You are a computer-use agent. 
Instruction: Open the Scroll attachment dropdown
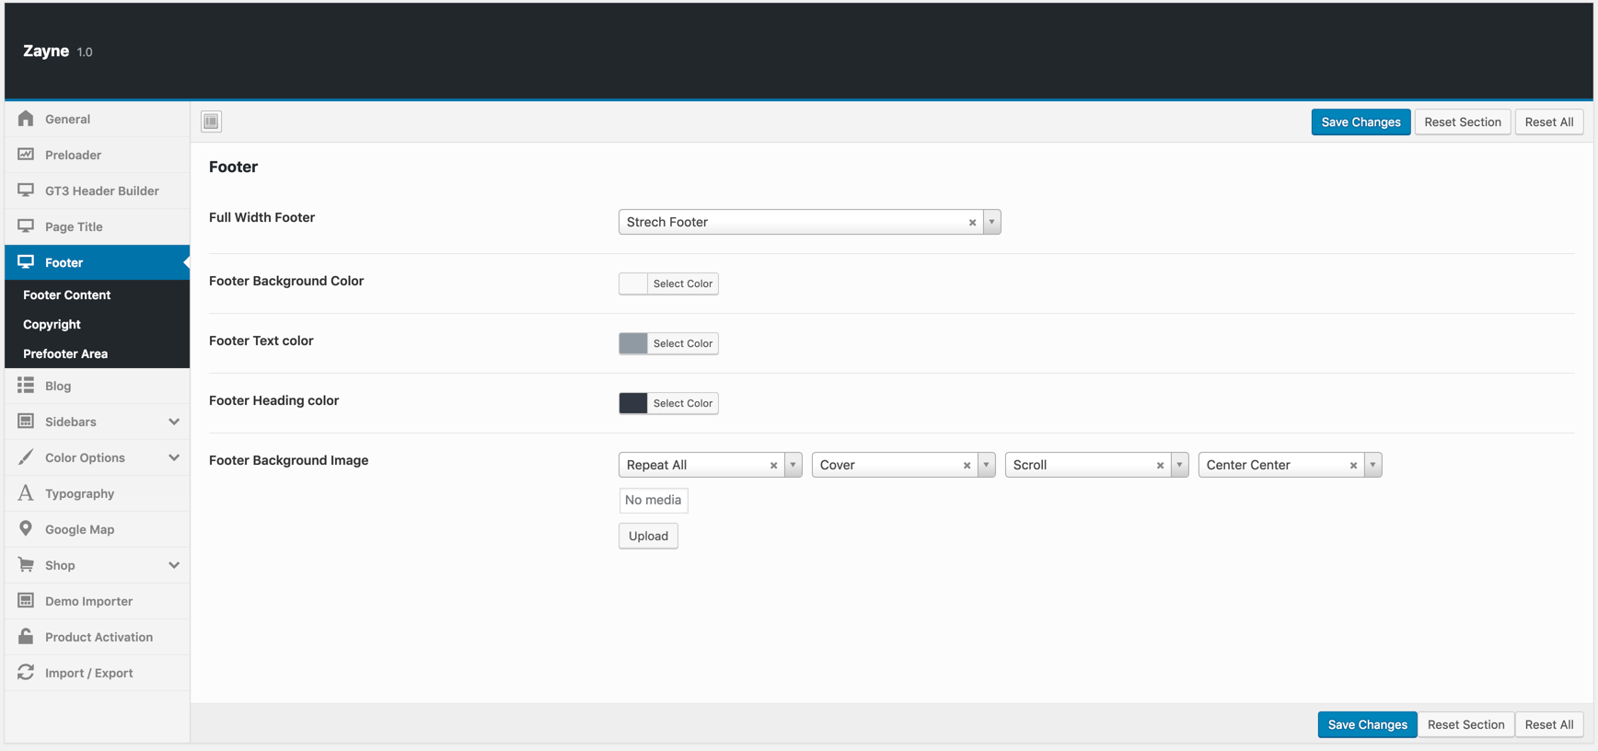point(1179,465)
